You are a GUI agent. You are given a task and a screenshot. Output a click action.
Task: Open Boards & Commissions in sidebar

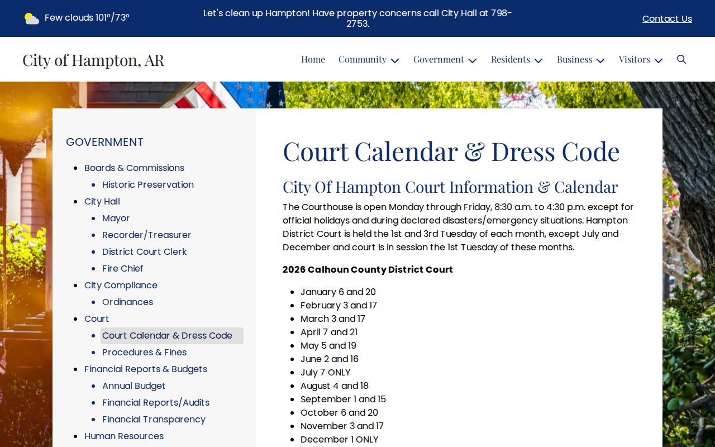tap(134, 168)
